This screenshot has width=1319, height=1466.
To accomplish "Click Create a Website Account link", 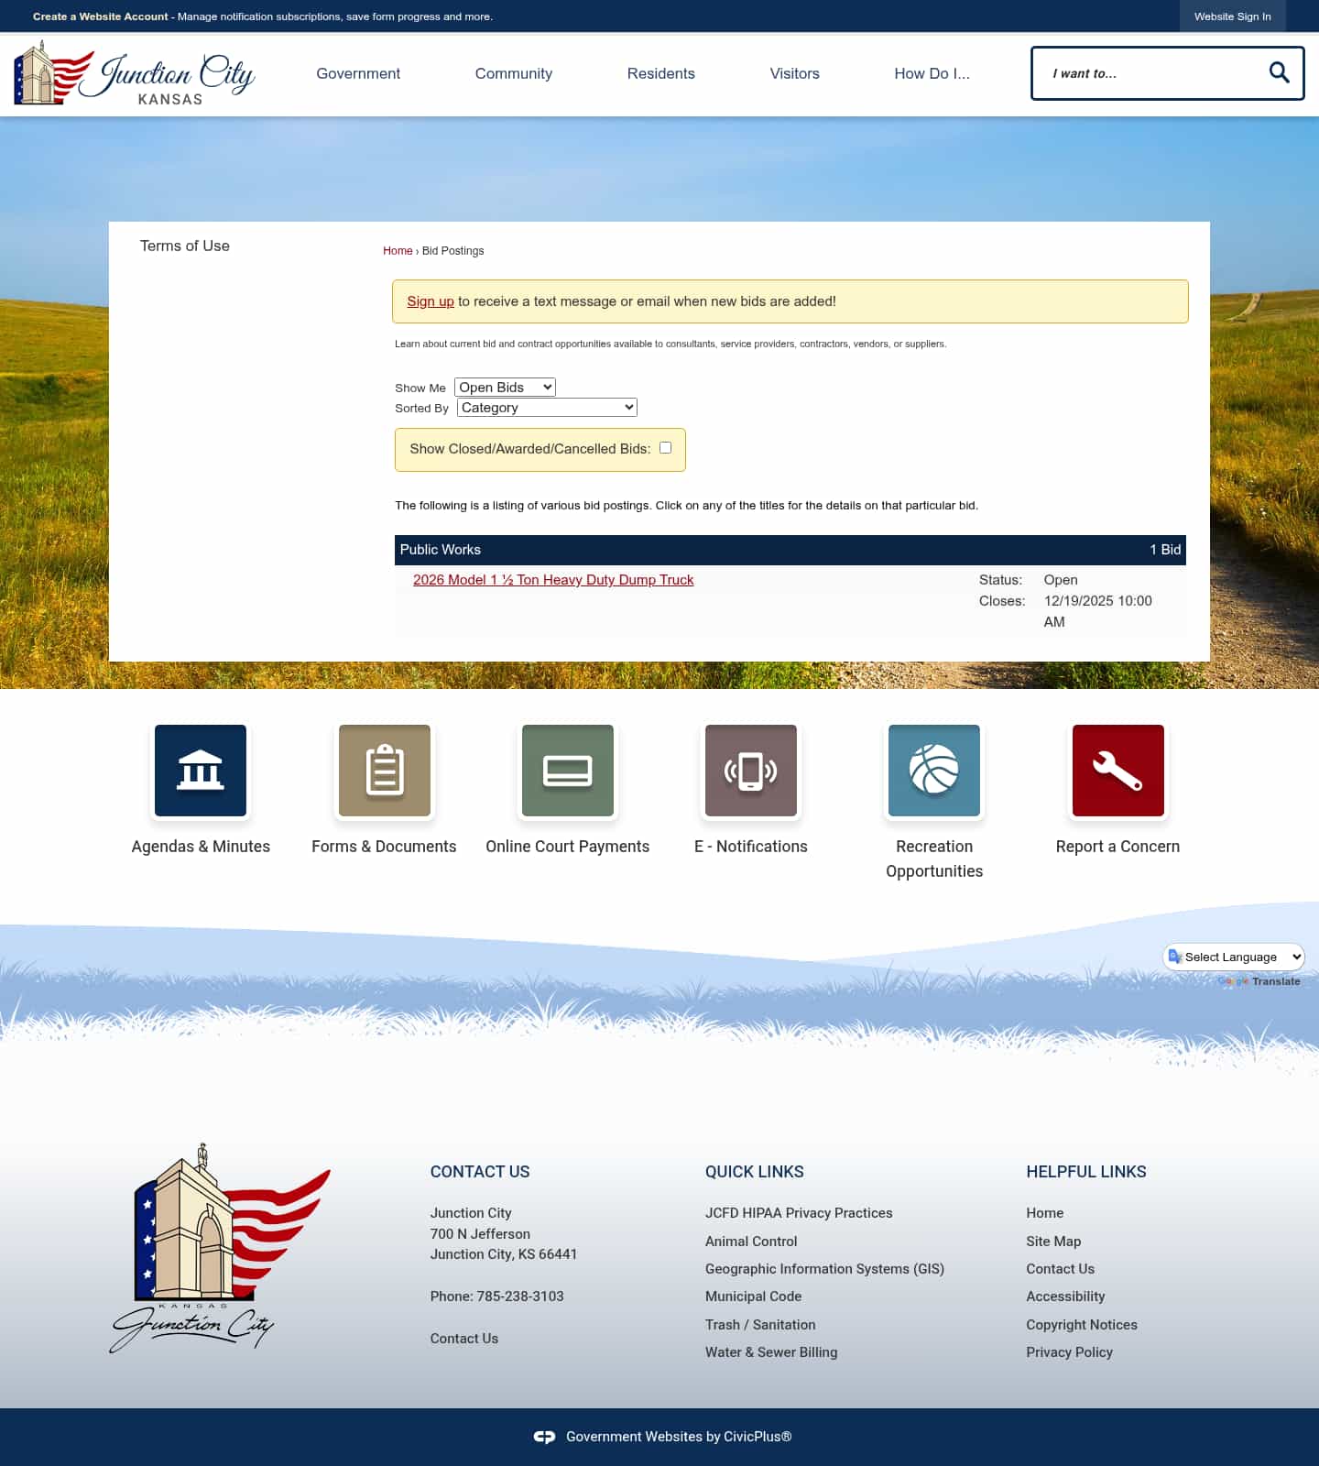I will 101,16.
